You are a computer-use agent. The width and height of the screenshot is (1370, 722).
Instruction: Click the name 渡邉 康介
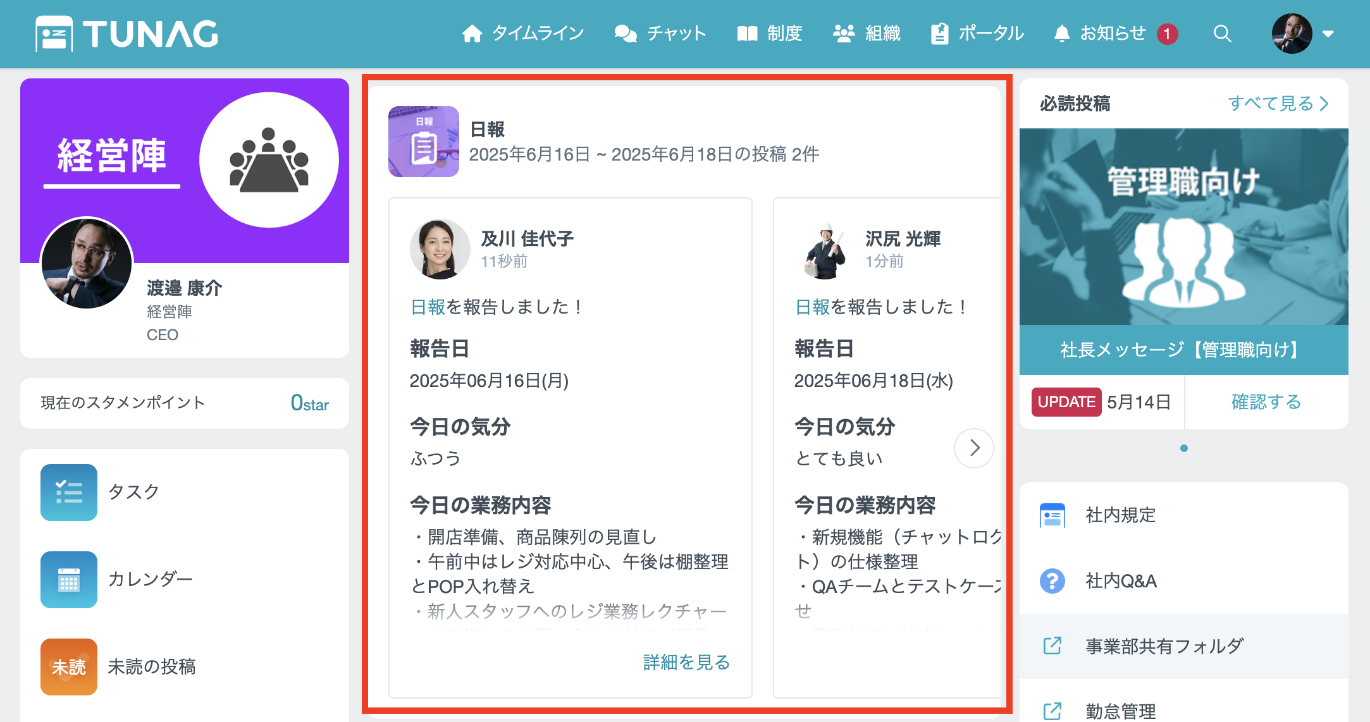pyautogui.click(x=184, y=288)
